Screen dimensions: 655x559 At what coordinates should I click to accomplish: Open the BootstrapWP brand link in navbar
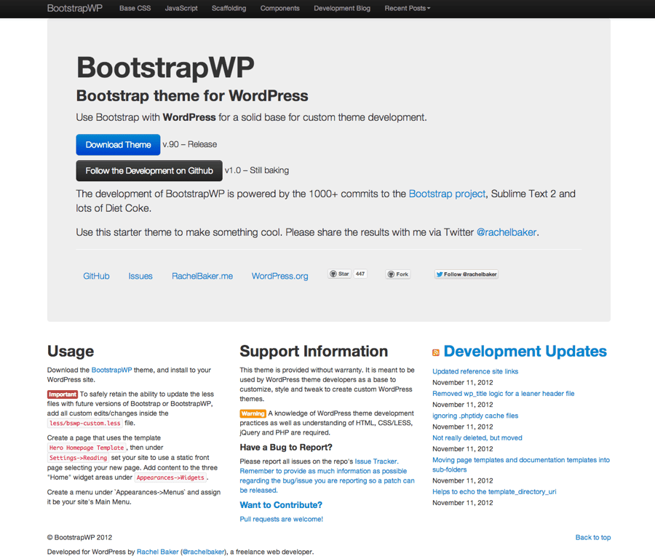coord(75,8)
